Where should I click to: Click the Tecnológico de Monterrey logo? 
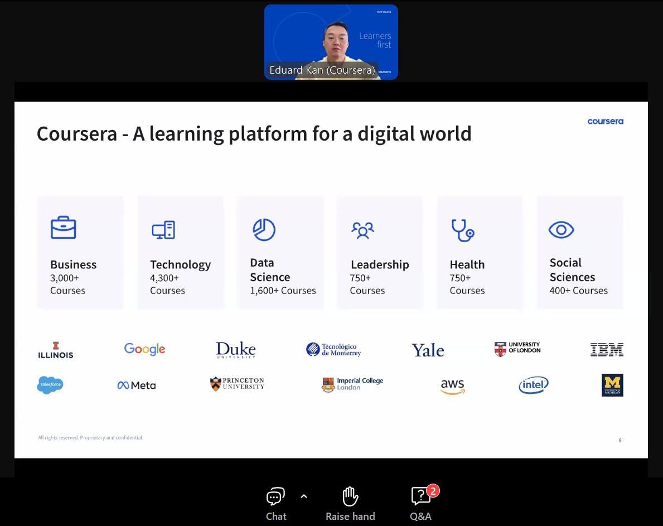pyautogui.click(x=333, y=350)
